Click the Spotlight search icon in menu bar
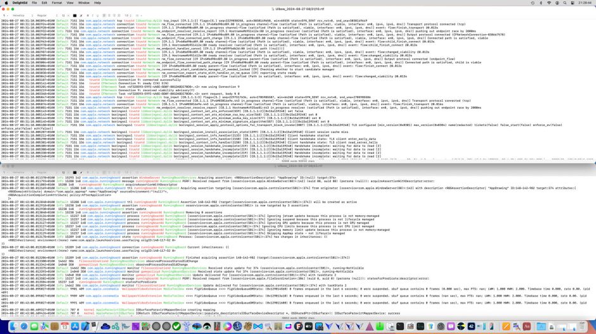 pos(565,3)
